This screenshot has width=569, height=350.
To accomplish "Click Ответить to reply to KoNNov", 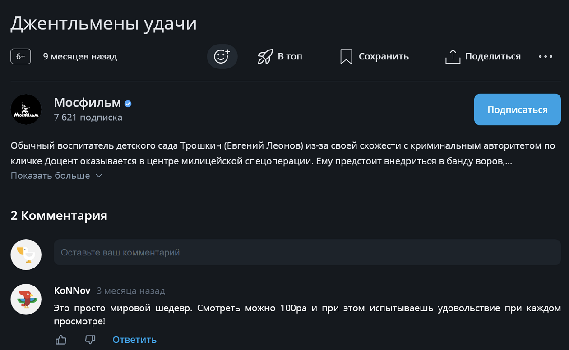I will [x=134, y=340].
